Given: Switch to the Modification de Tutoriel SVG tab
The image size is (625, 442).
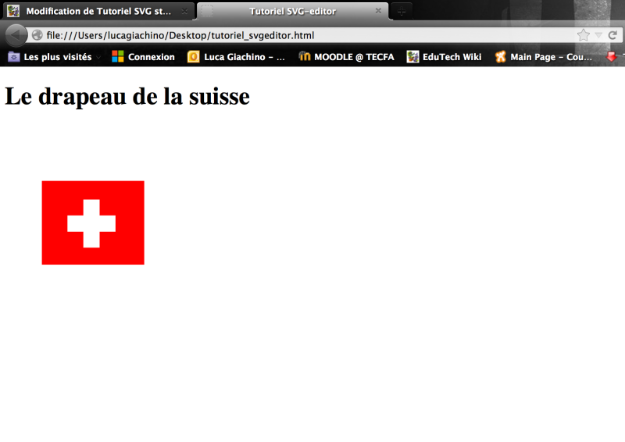Looking at the screenshot, I should (98, 11).
